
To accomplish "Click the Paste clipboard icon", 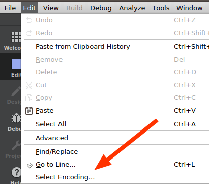I will (29, 111).
